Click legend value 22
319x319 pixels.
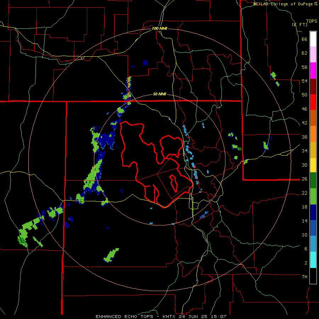click(x=304, y=193)
